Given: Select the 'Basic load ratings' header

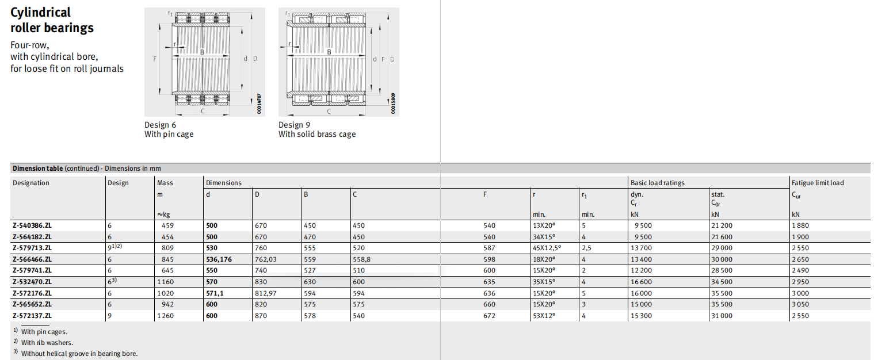Looking at the screenshot, I should click(657, 183).
